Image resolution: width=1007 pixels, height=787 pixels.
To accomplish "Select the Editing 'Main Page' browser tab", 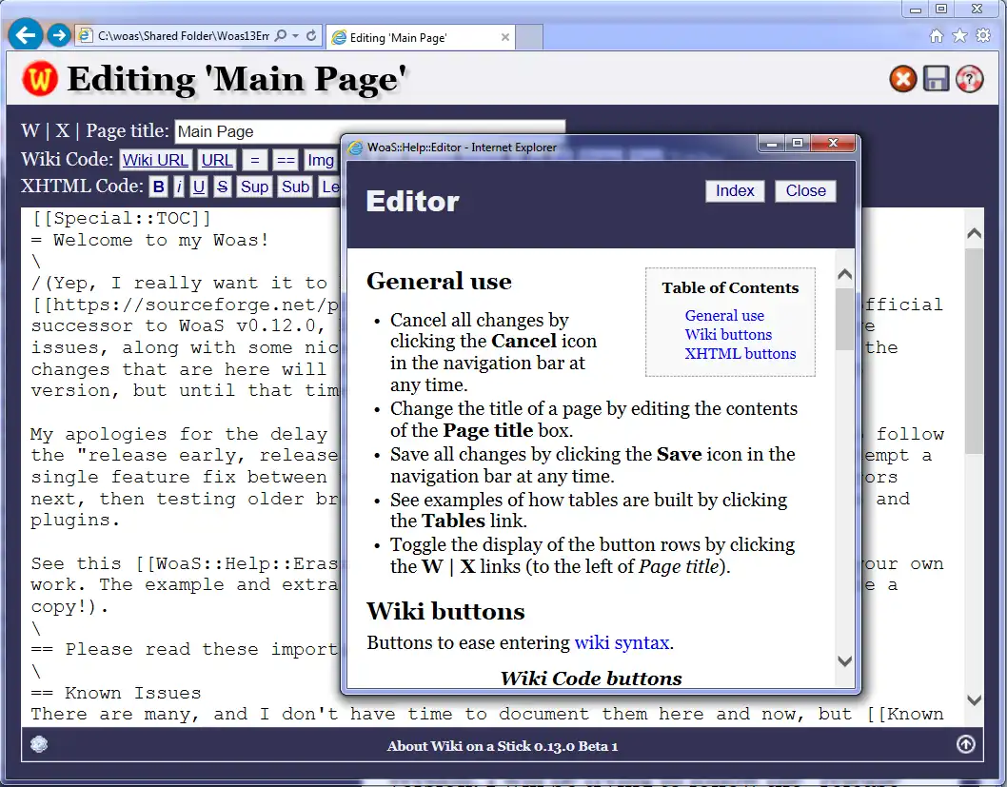I will [x=420, y=37].
